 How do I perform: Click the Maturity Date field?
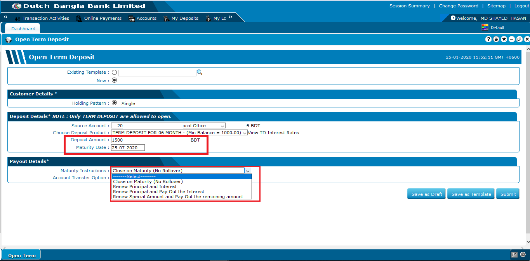coord(128,148)
